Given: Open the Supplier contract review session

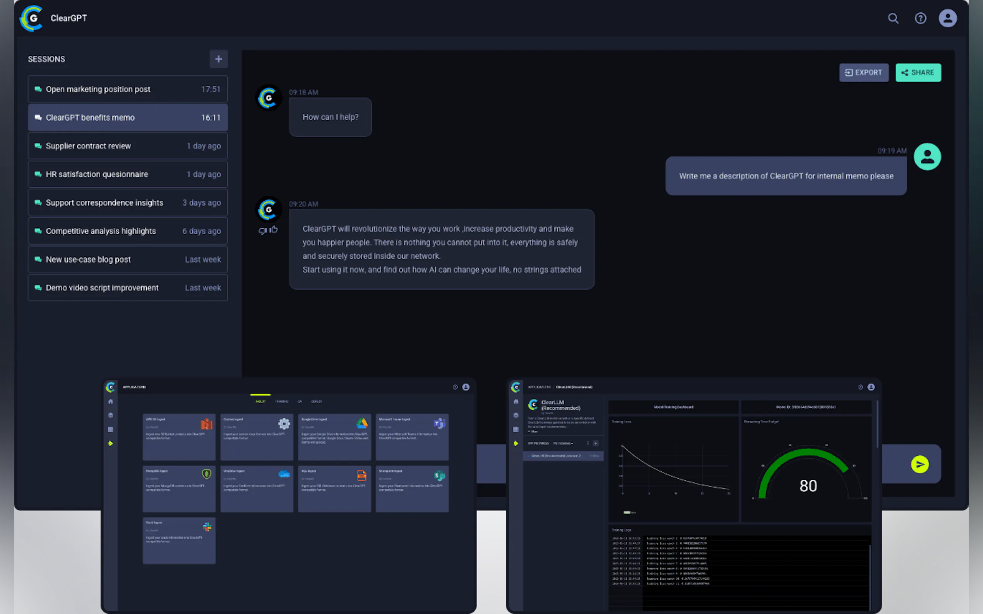Looking at the screenshot, I should tap(128, 146).
